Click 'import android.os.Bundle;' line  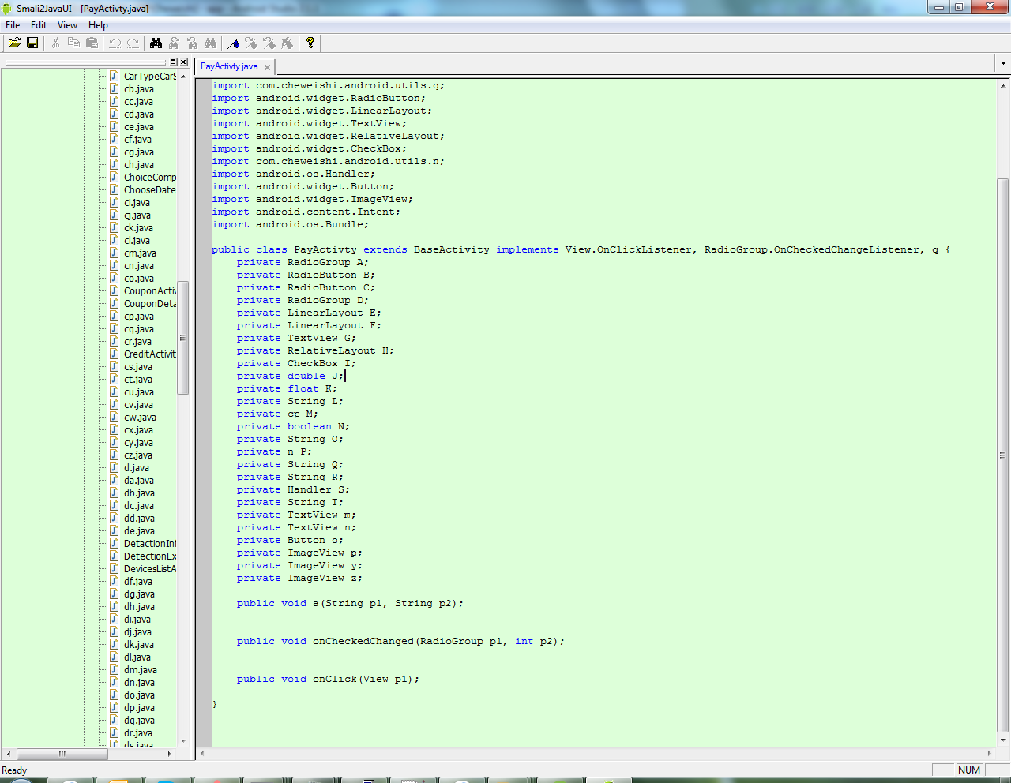coord(290,224)
